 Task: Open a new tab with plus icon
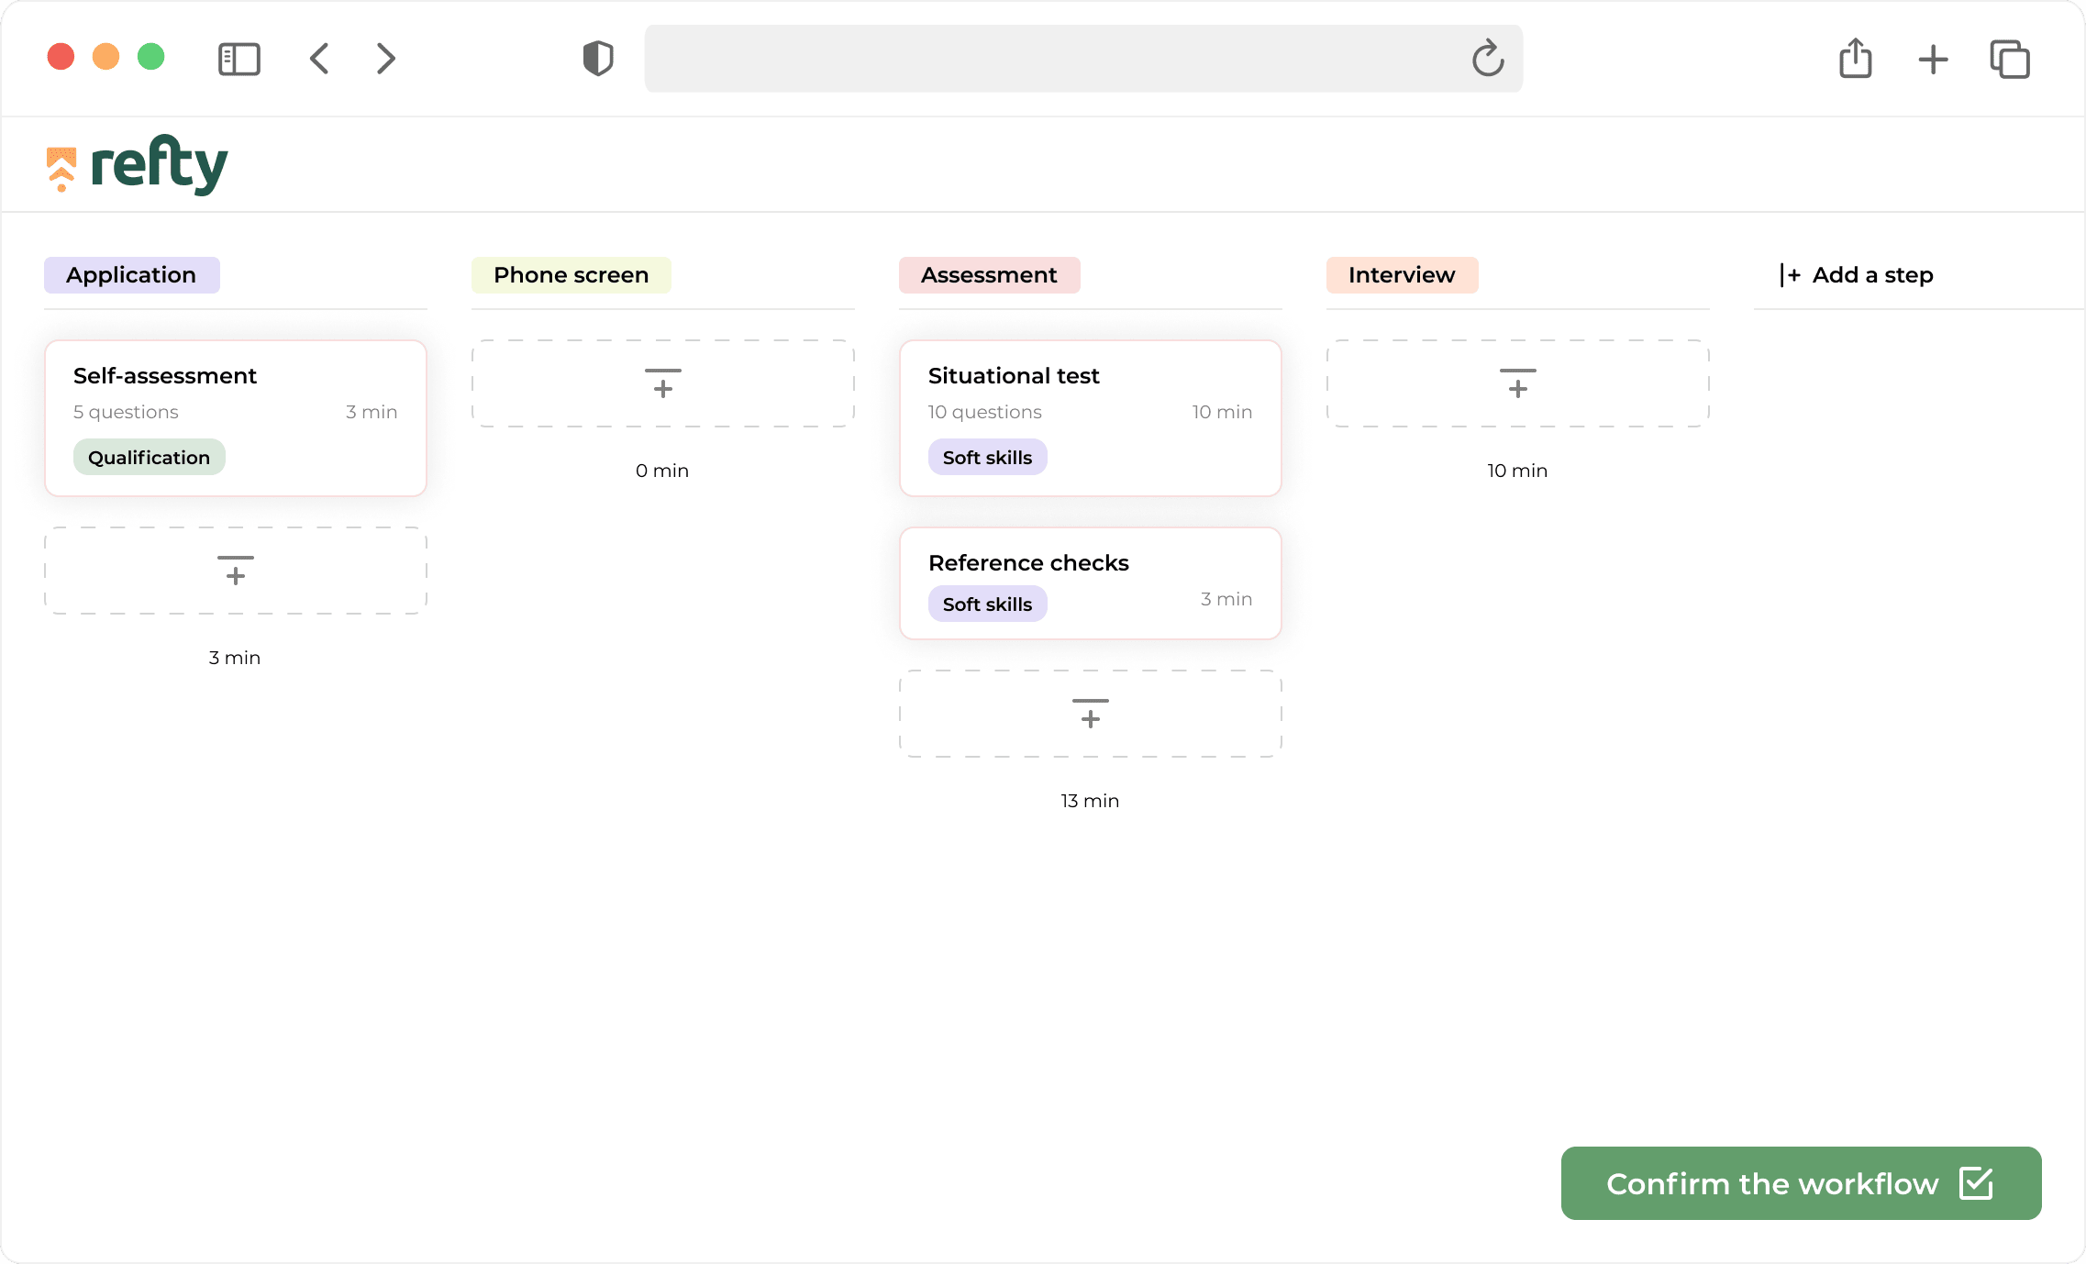click(1933, 60)
